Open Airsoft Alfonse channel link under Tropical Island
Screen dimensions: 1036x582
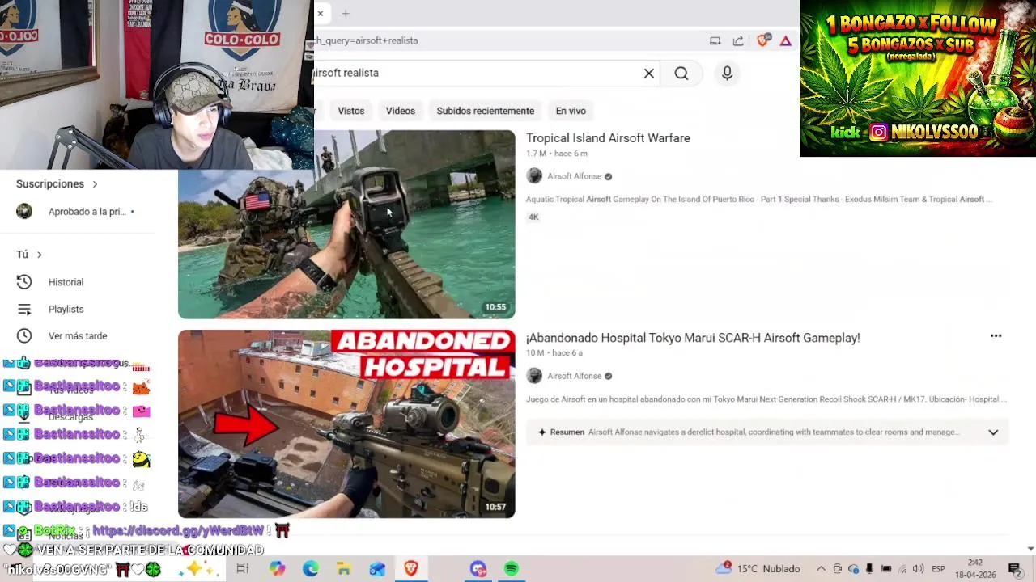point(574,176)
